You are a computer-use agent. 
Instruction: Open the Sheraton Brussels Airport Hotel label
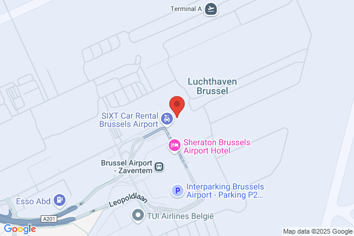click(217, 146)
